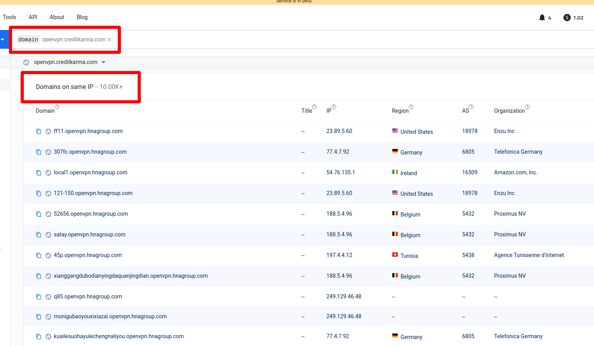Click IP address 197.4.4.12

tap(339, 255)
